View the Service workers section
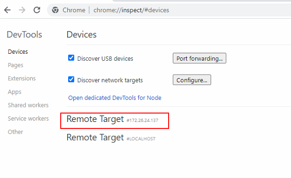This screenshot has height=178, width=291. (28, 118)
